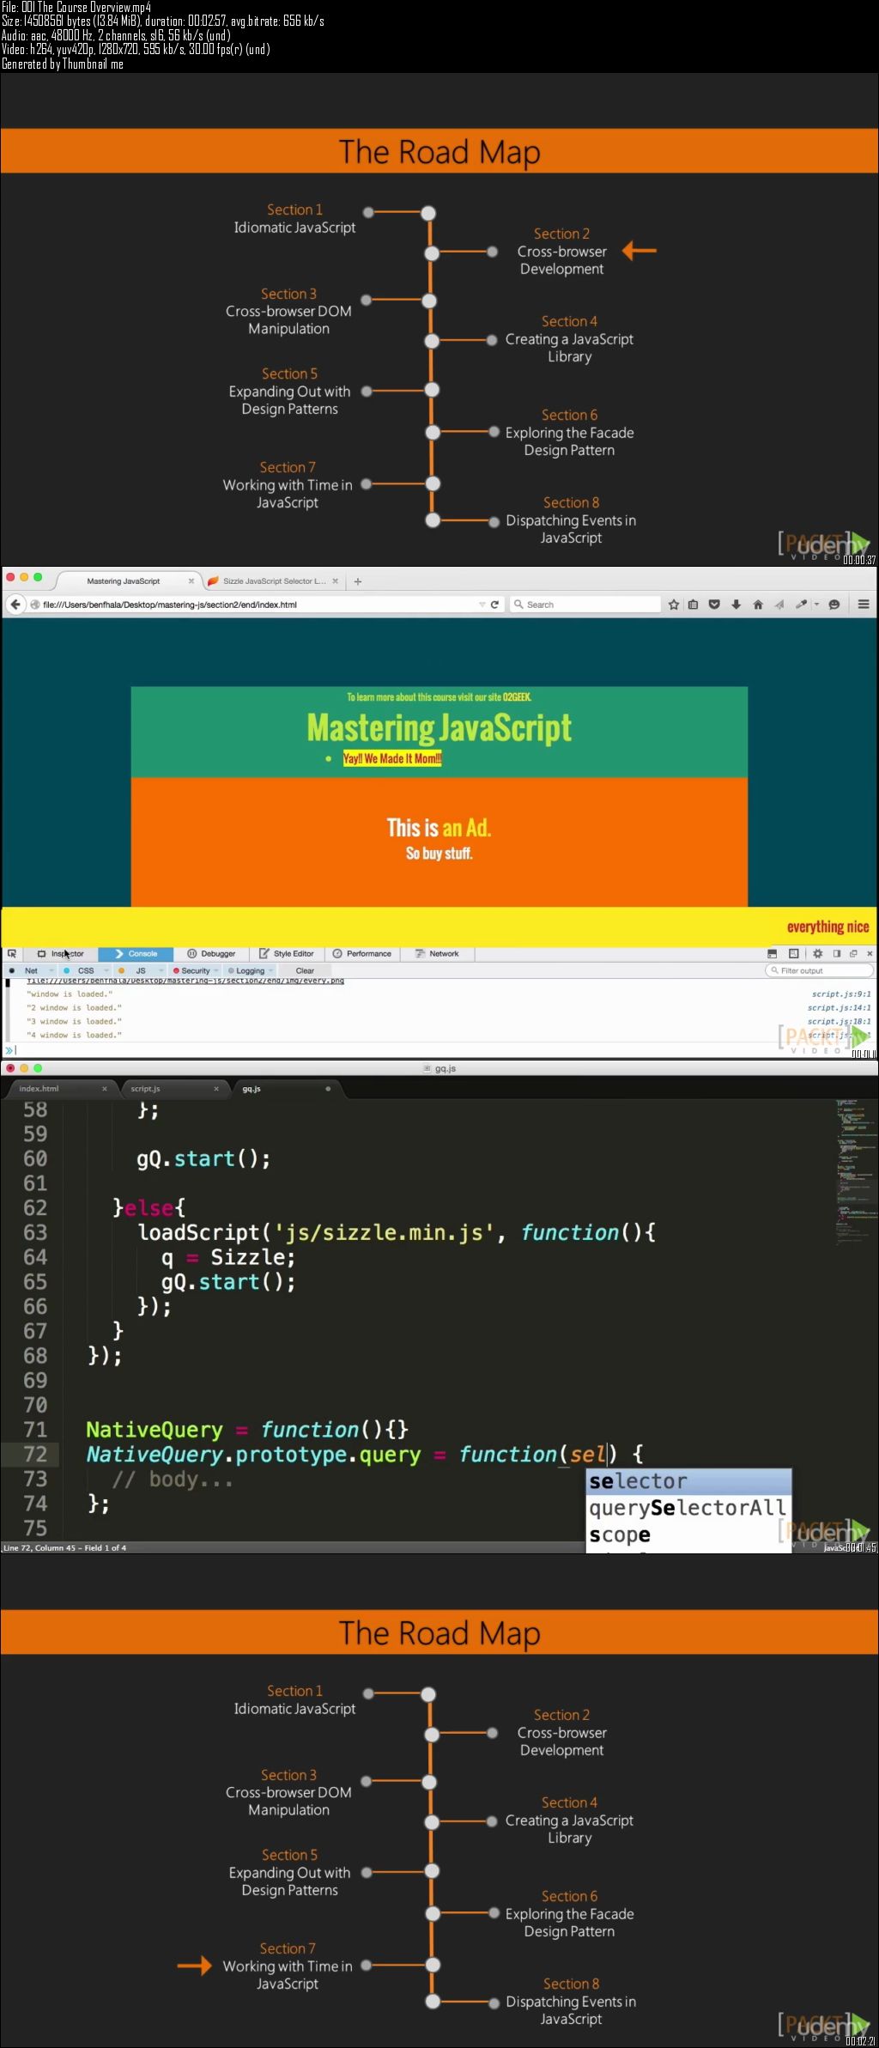The image size is (879, 2048).
Task: Click the Firefox back arrow button
Action: coord(15,605)
